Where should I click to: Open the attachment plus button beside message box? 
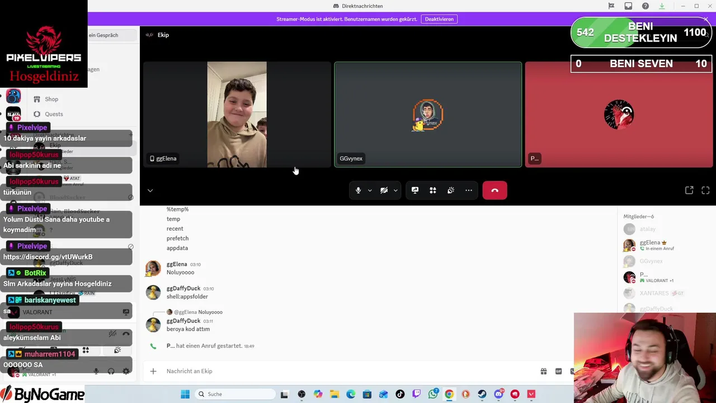click(x=153, y=371)
